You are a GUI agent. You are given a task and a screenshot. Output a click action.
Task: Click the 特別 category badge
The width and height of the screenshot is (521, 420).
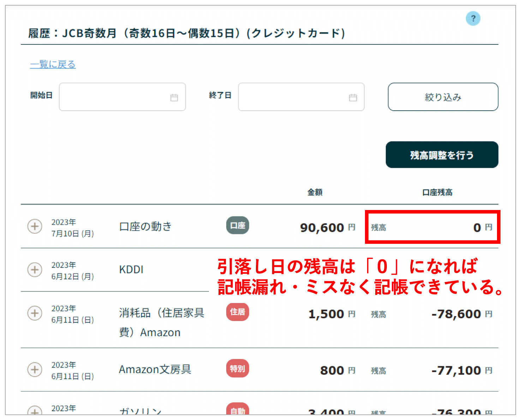pos(237,369)
